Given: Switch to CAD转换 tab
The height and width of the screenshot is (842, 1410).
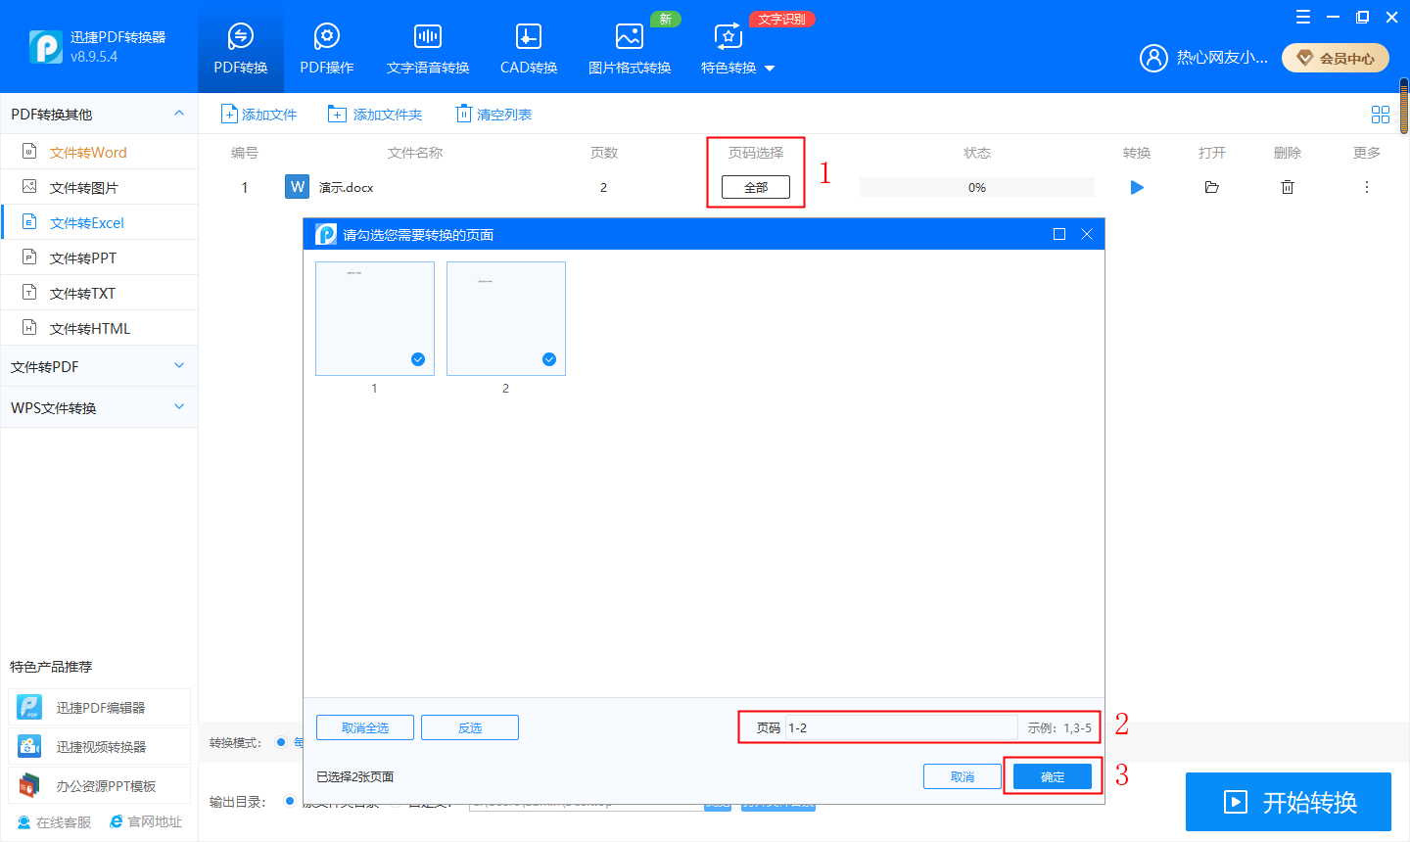Looking at the screenshot, I should 529,49.
